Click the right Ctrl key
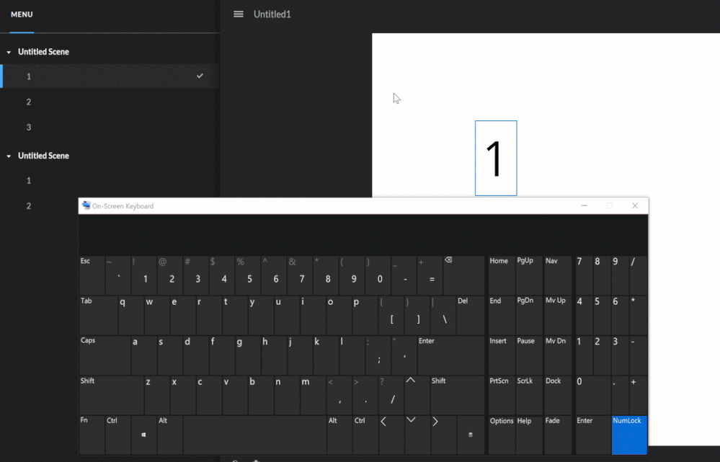This screenshot has width=720, height=462. (x=365, y=435)
